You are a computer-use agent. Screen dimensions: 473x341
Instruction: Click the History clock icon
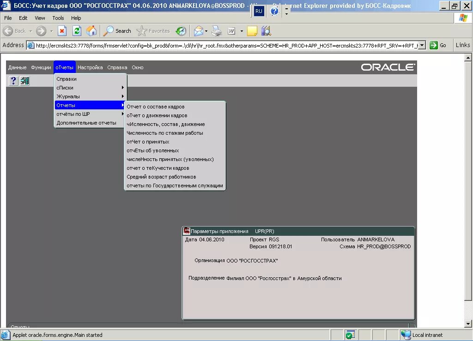[x=181, y=31]
